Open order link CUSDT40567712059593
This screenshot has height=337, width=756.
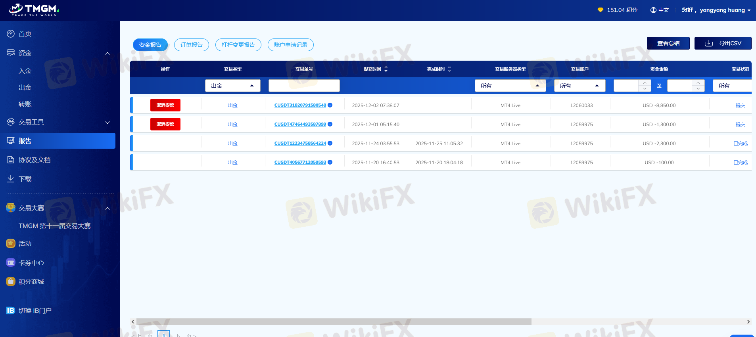[x=300, y=162]
